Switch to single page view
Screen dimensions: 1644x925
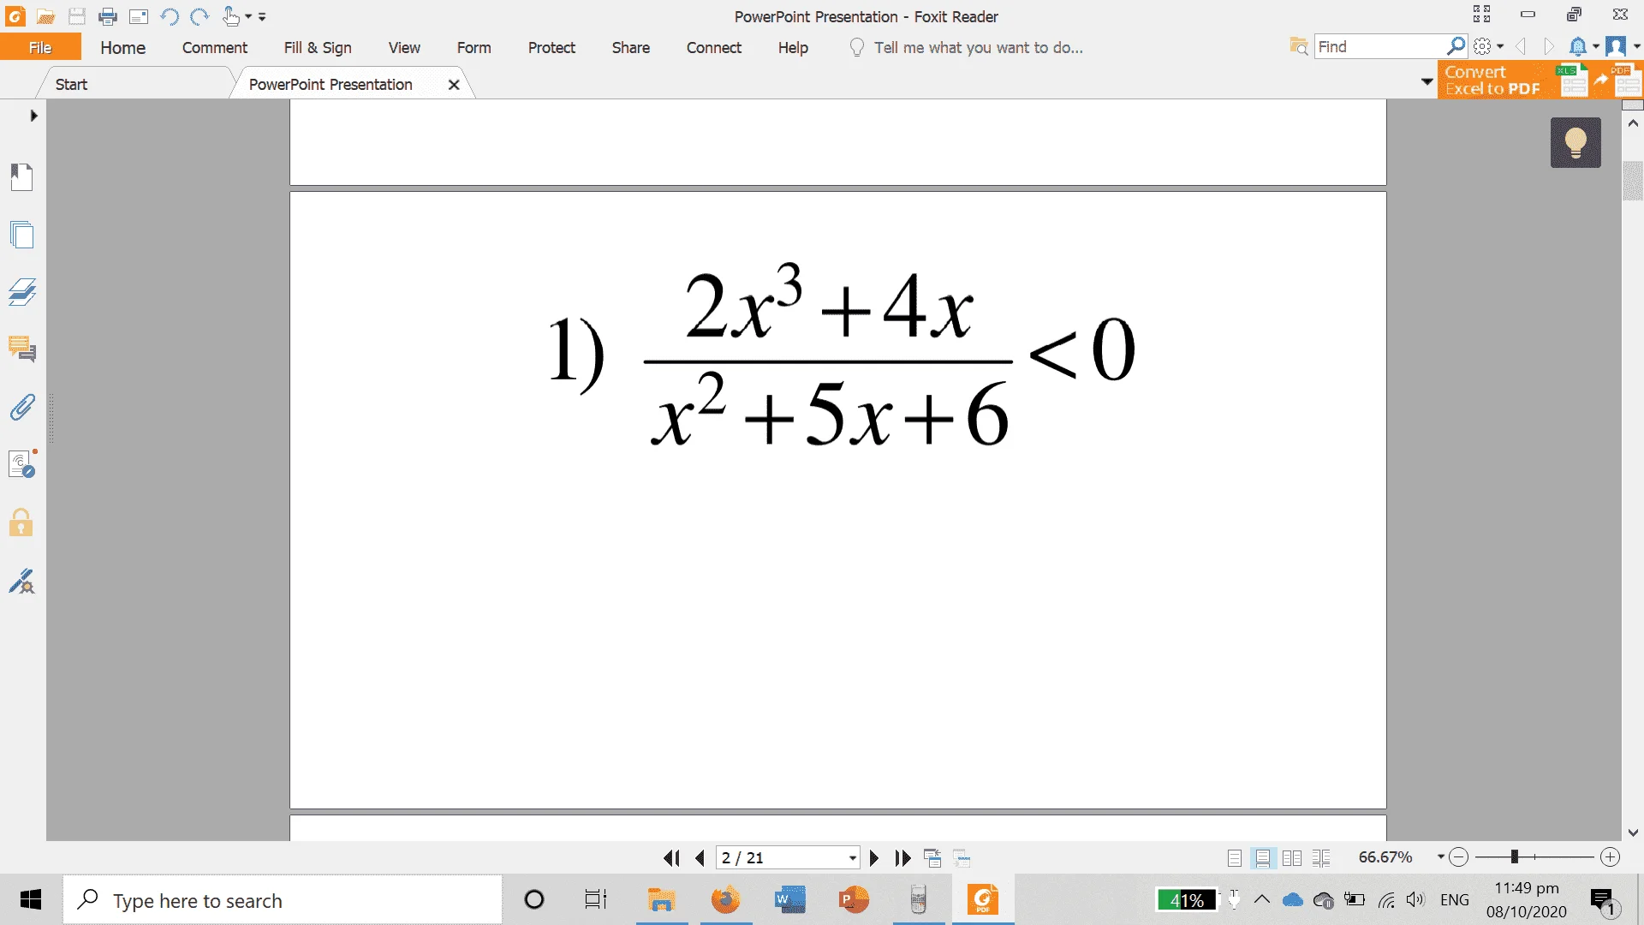pyautogui.click(x=1234, y=858)
